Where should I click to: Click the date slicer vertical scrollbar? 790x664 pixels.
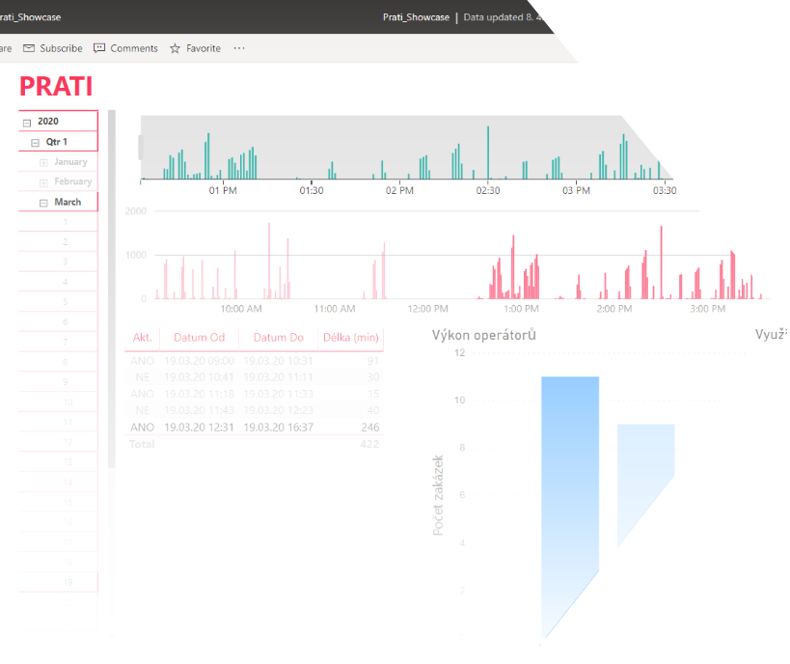click(112, 289)
